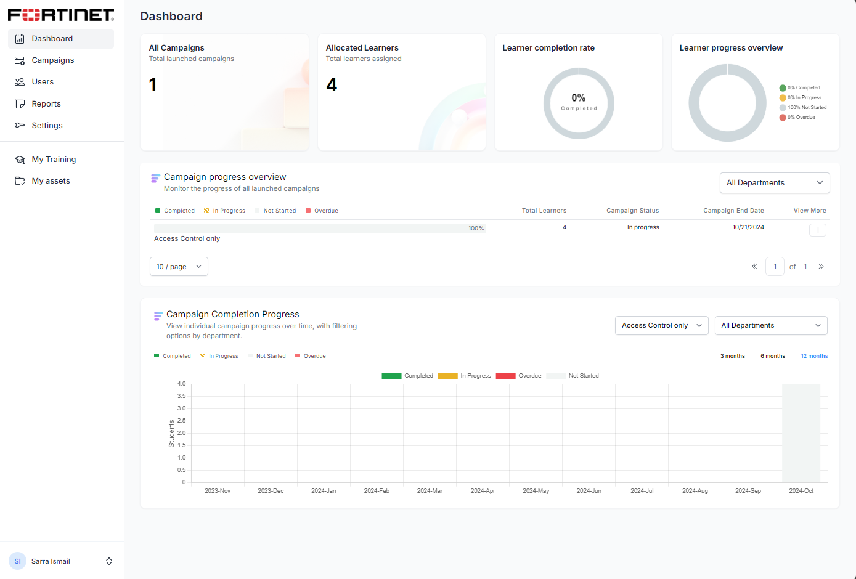This screenshot has width=856, height=579.
Task: Toggle Not Started series in chart legend
Action: [573, 376]
